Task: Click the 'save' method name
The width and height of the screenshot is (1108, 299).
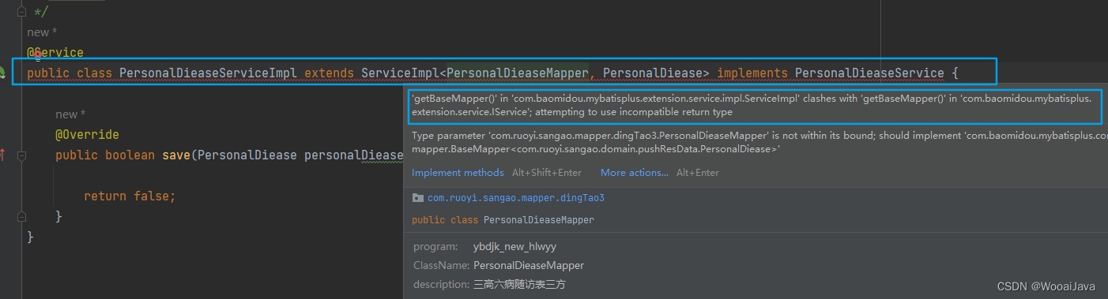Action: point(176,155)
